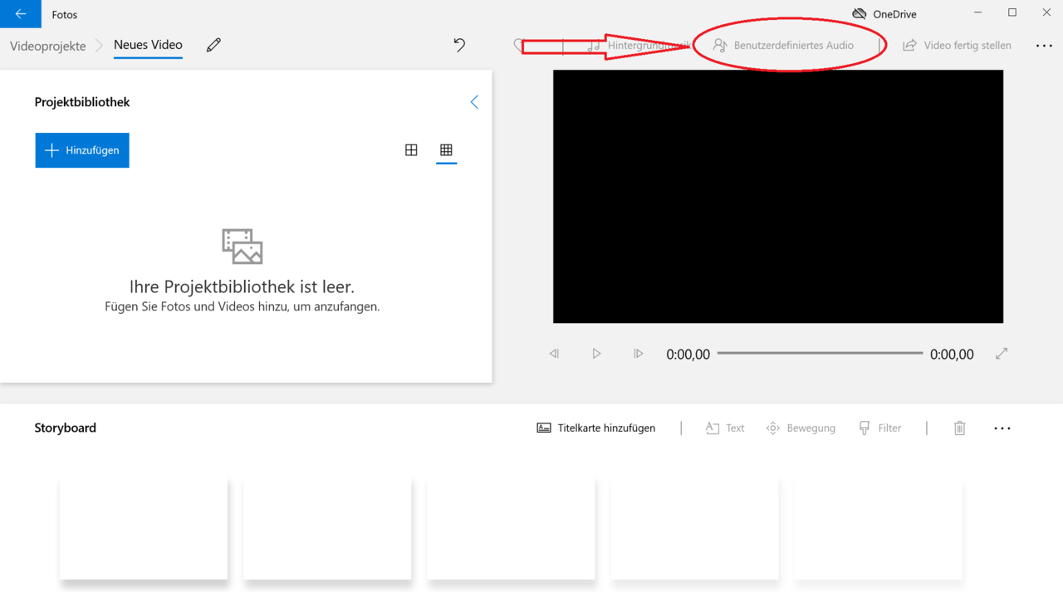Viewport: 1063px width, 592px height.
Task: Click the Hinzufügen button
Action: tap(82, 150)
